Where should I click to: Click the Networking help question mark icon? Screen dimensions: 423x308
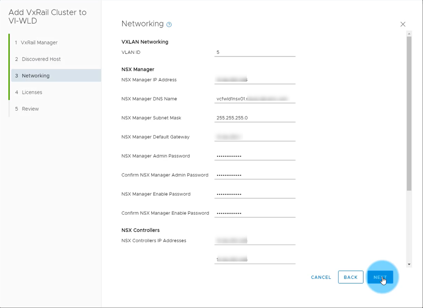(x=169, y=25)
